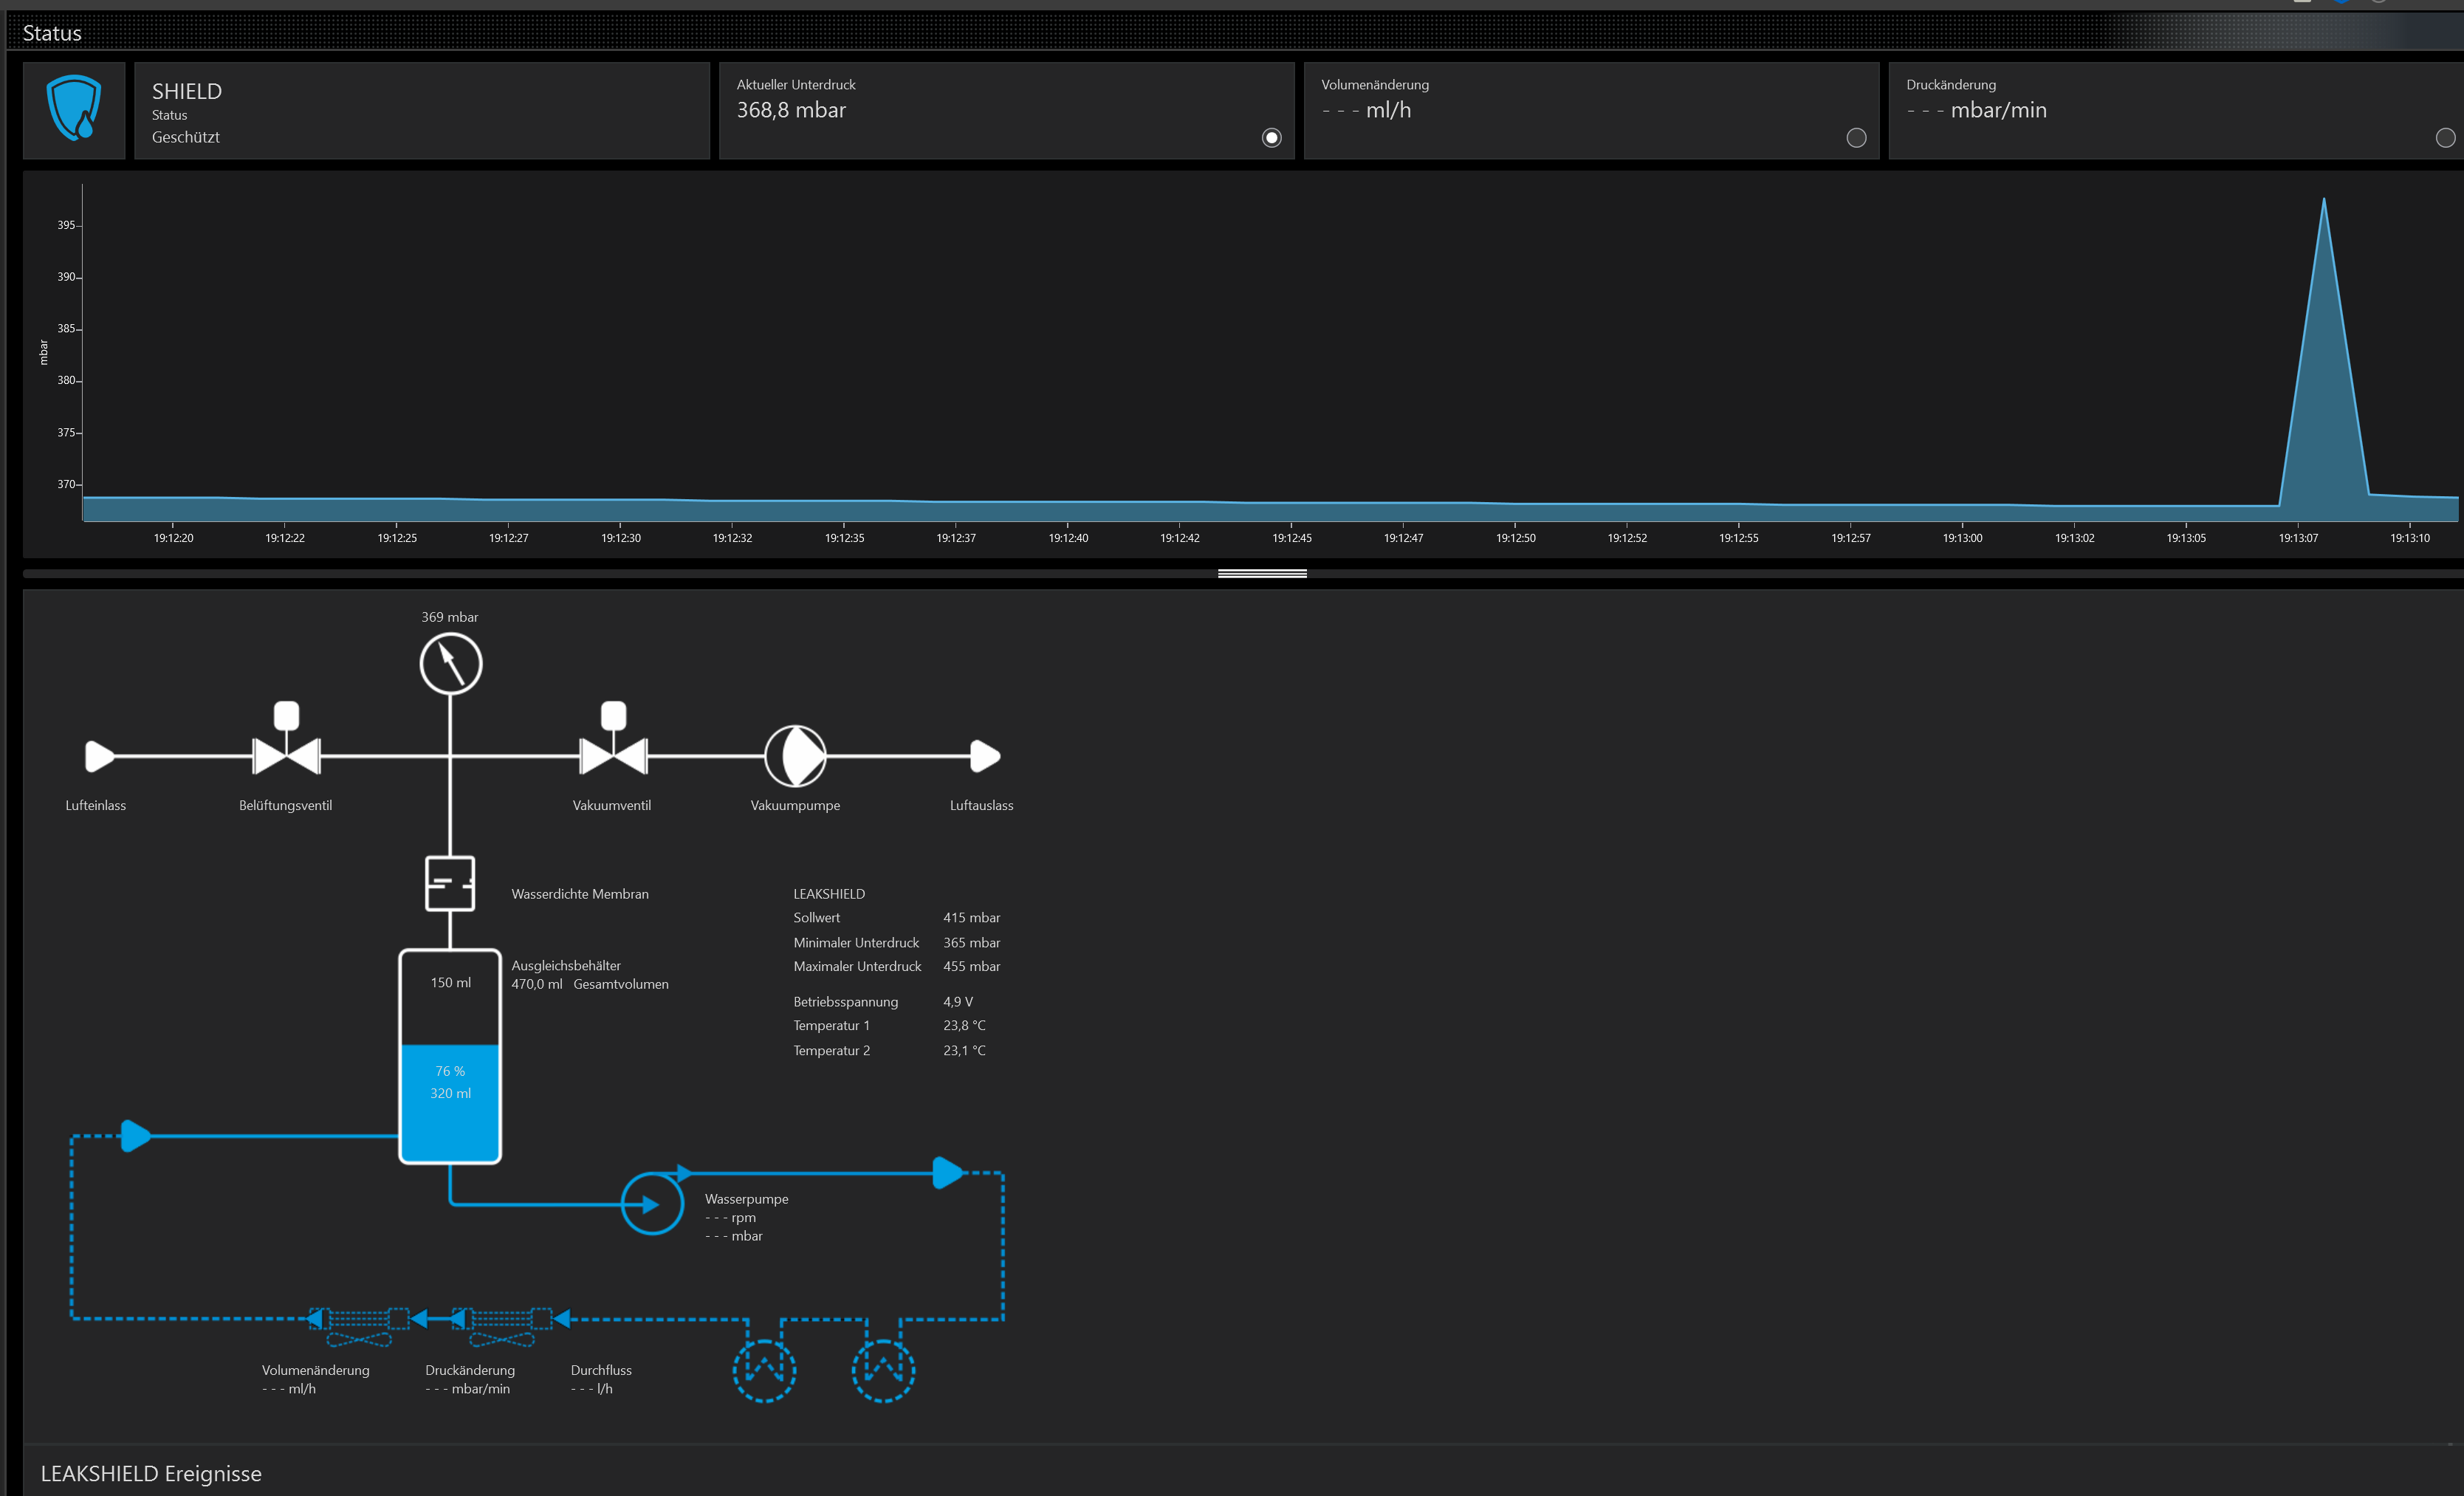
Task: Click the Status panel header
Action: click(x=52, y=33)
